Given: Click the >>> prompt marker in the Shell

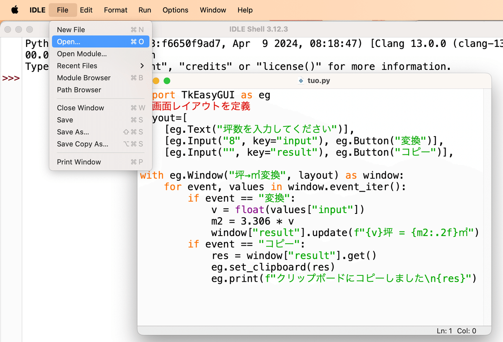Looking at the screenshot, I should pos(11,78).
